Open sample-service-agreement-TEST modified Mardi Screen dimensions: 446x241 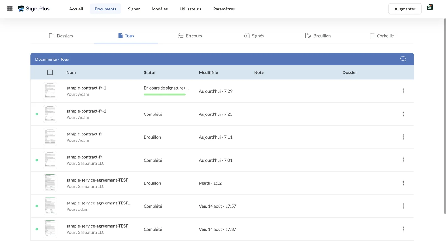(x=97, y=180)
